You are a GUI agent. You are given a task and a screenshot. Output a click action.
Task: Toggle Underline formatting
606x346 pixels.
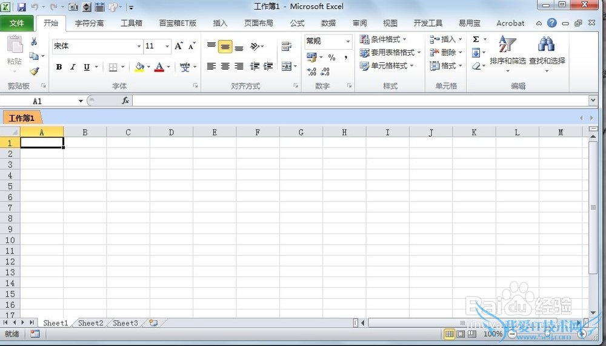(87, 67)
